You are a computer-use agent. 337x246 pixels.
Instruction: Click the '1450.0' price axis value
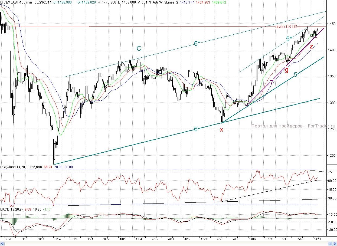pyautogui.click(x=332, y=24)
